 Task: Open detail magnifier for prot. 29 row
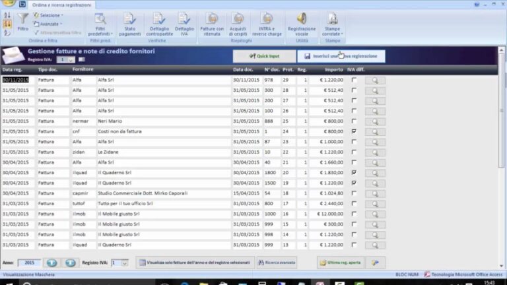(x=375, y=80)
